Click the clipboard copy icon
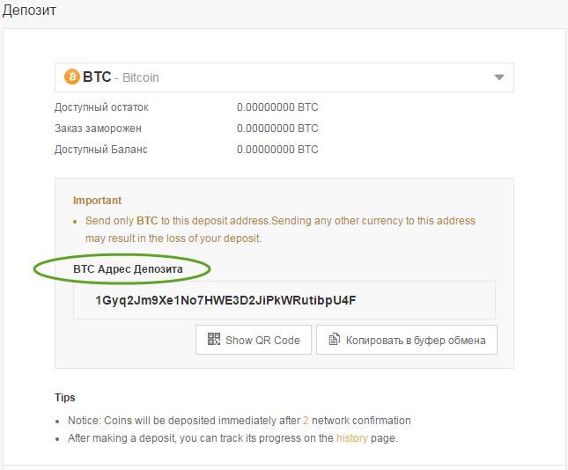 334,340
